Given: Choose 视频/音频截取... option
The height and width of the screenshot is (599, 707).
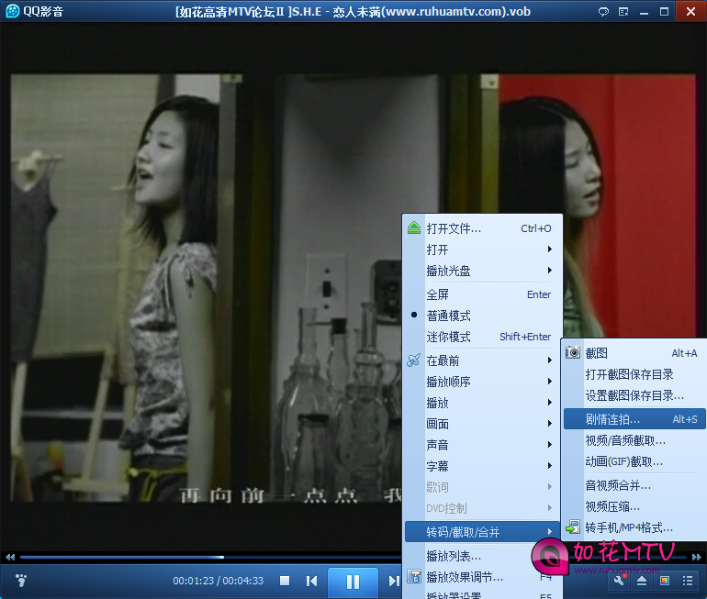Looking at the screenshot, I should coord(634,440).
